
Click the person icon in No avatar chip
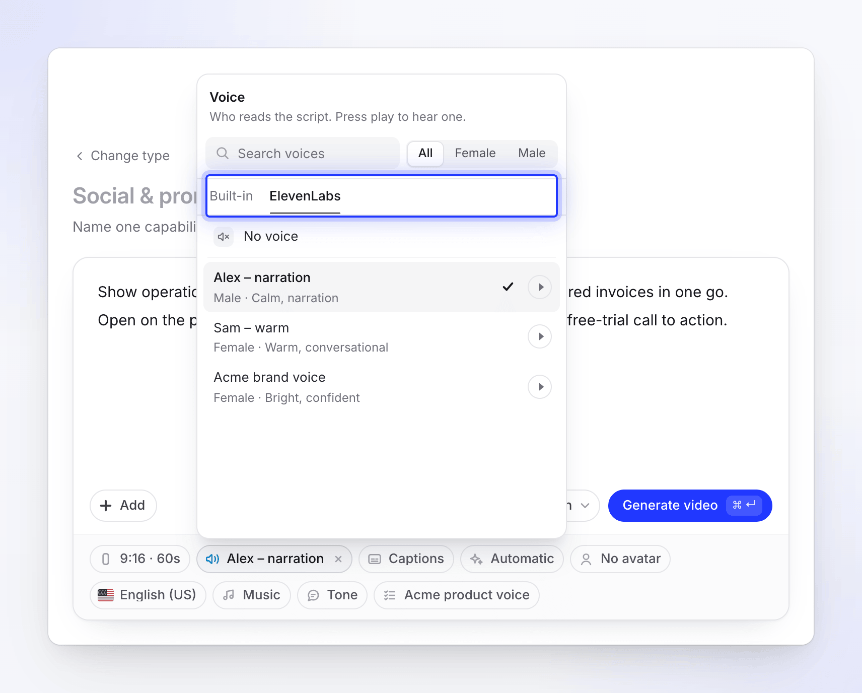click(586, 559)
